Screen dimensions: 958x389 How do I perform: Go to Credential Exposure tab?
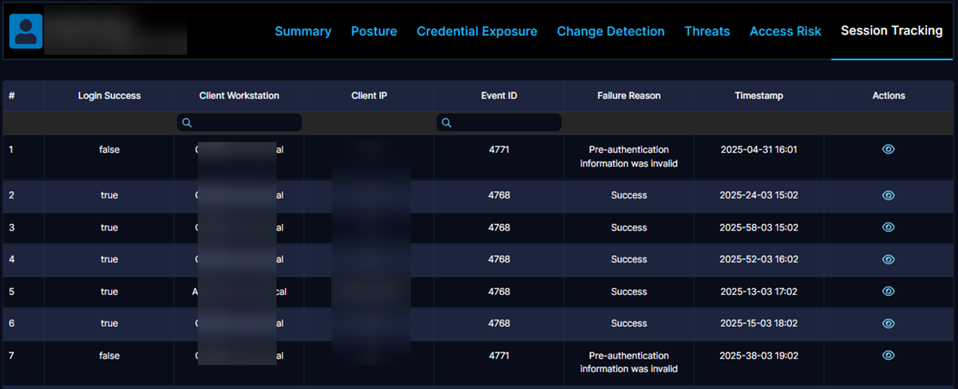pos(477,31)
